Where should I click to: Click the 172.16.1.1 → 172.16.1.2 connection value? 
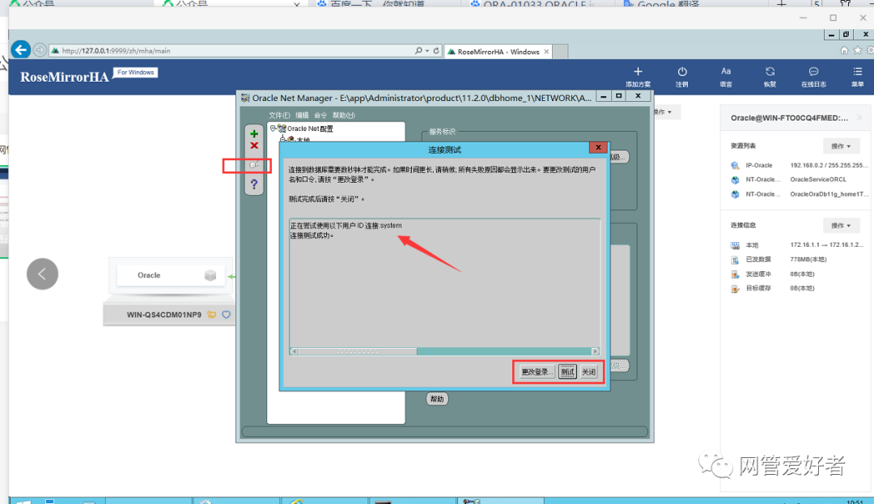pyautogui.click(x=826, y=245)
